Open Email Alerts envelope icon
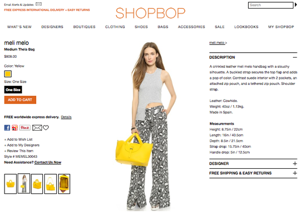302x214 pixels. click(39, 4)
